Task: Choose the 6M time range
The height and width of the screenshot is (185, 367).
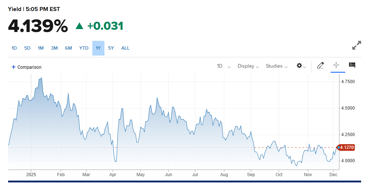Action: (68, 48)
